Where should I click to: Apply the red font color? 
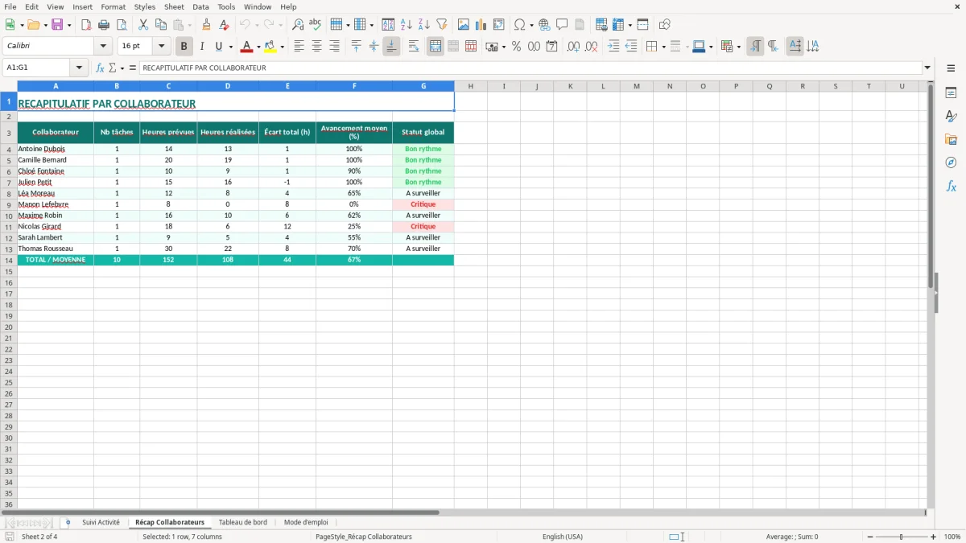pyautogui.click(x=247, y=47)
